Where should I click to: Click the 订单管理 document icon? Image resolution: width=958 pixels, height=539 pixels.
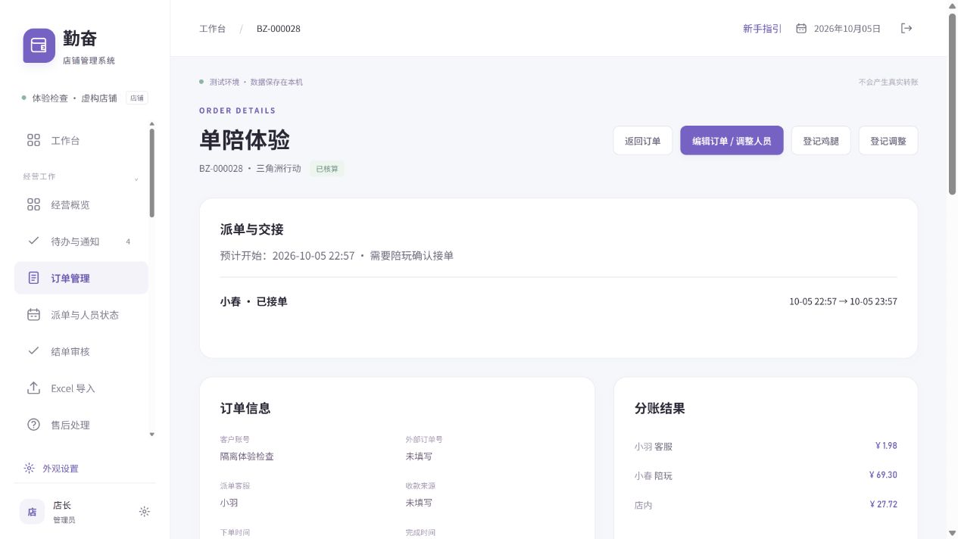point(33,278)
